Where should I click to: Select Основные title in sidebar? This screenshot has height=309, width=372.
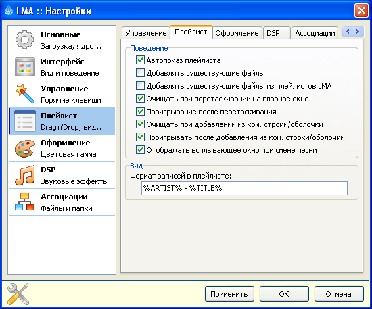61,34
